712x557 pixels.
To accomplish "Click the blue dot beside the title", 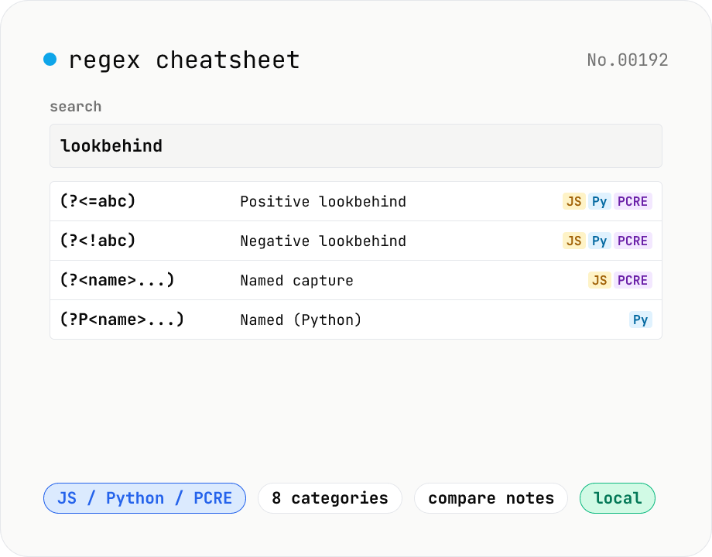I will (x=50, y=59).
